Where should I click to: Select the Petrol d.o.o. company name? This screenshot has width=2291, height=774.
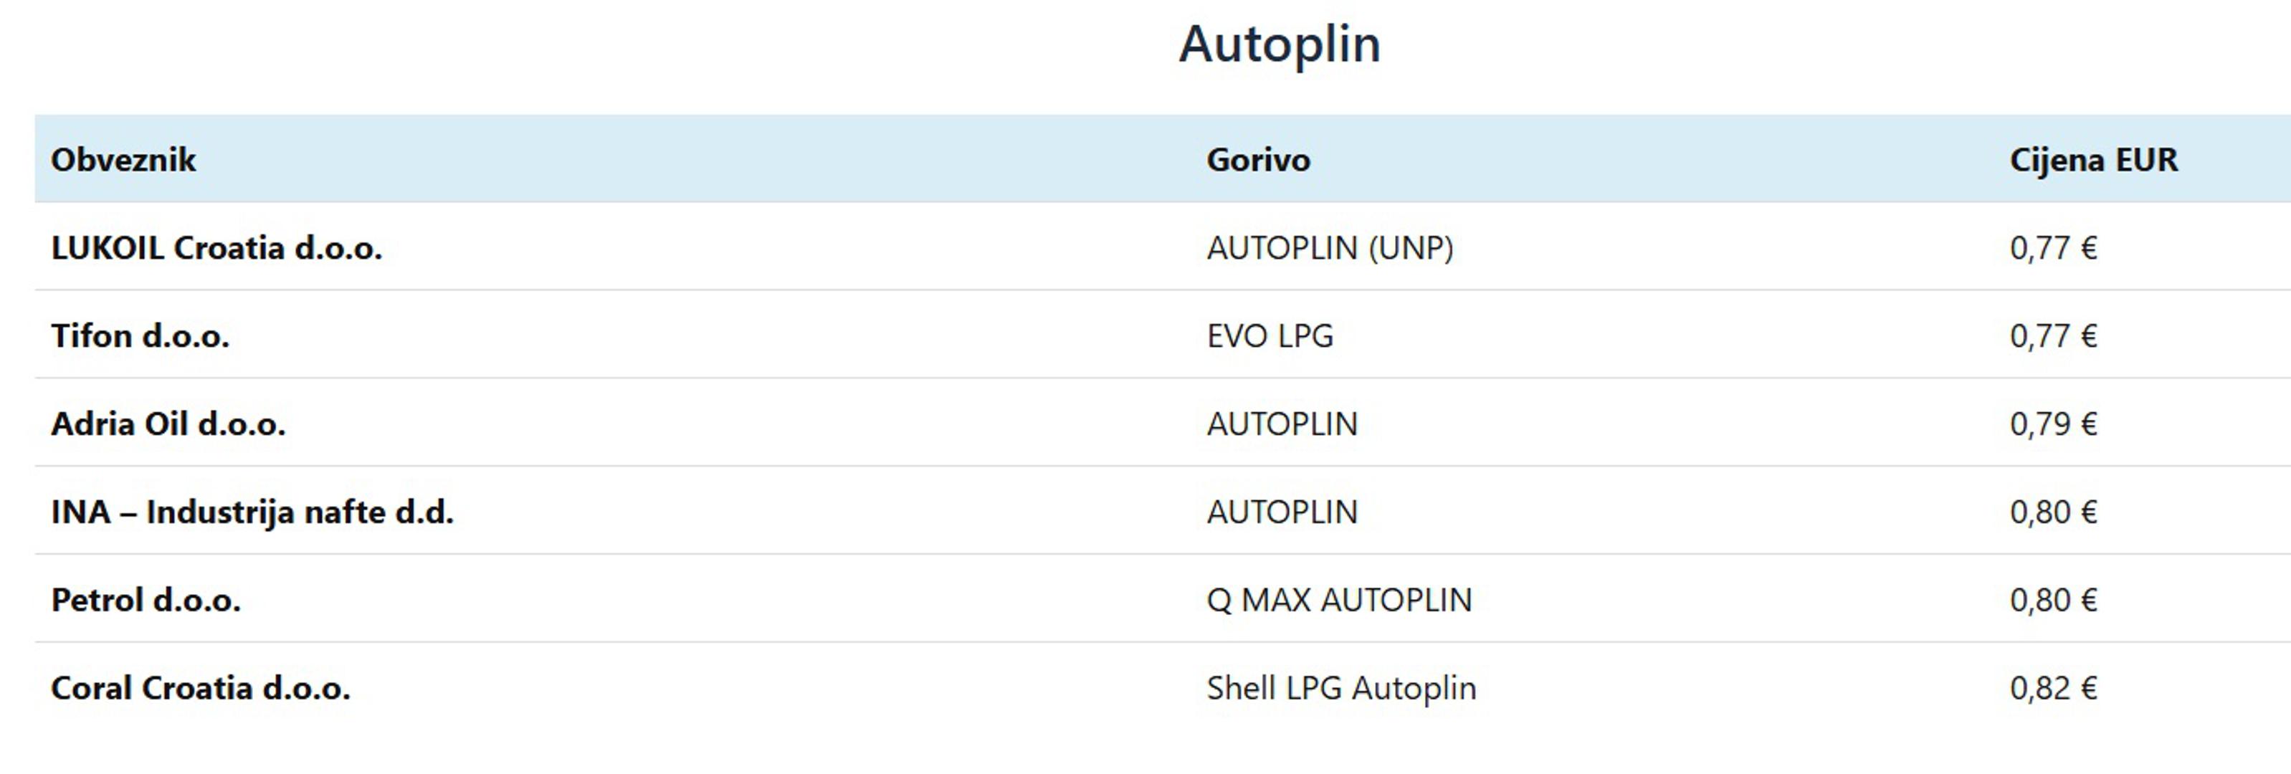tap(146, 601)
